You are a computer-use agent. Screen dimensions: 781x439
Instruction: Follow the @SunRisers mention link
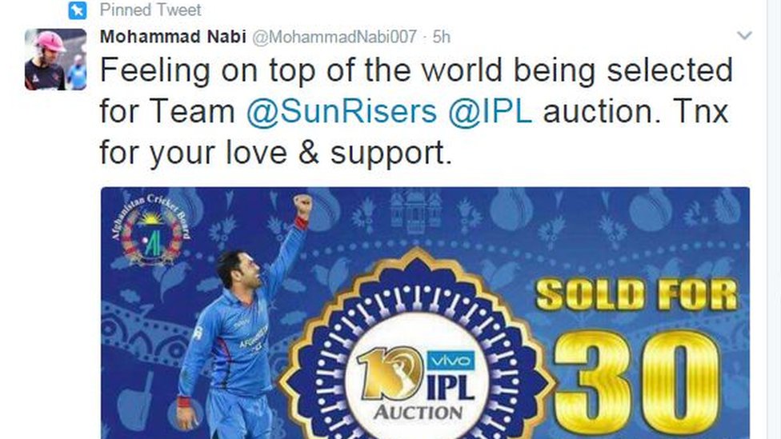point(342,111)
